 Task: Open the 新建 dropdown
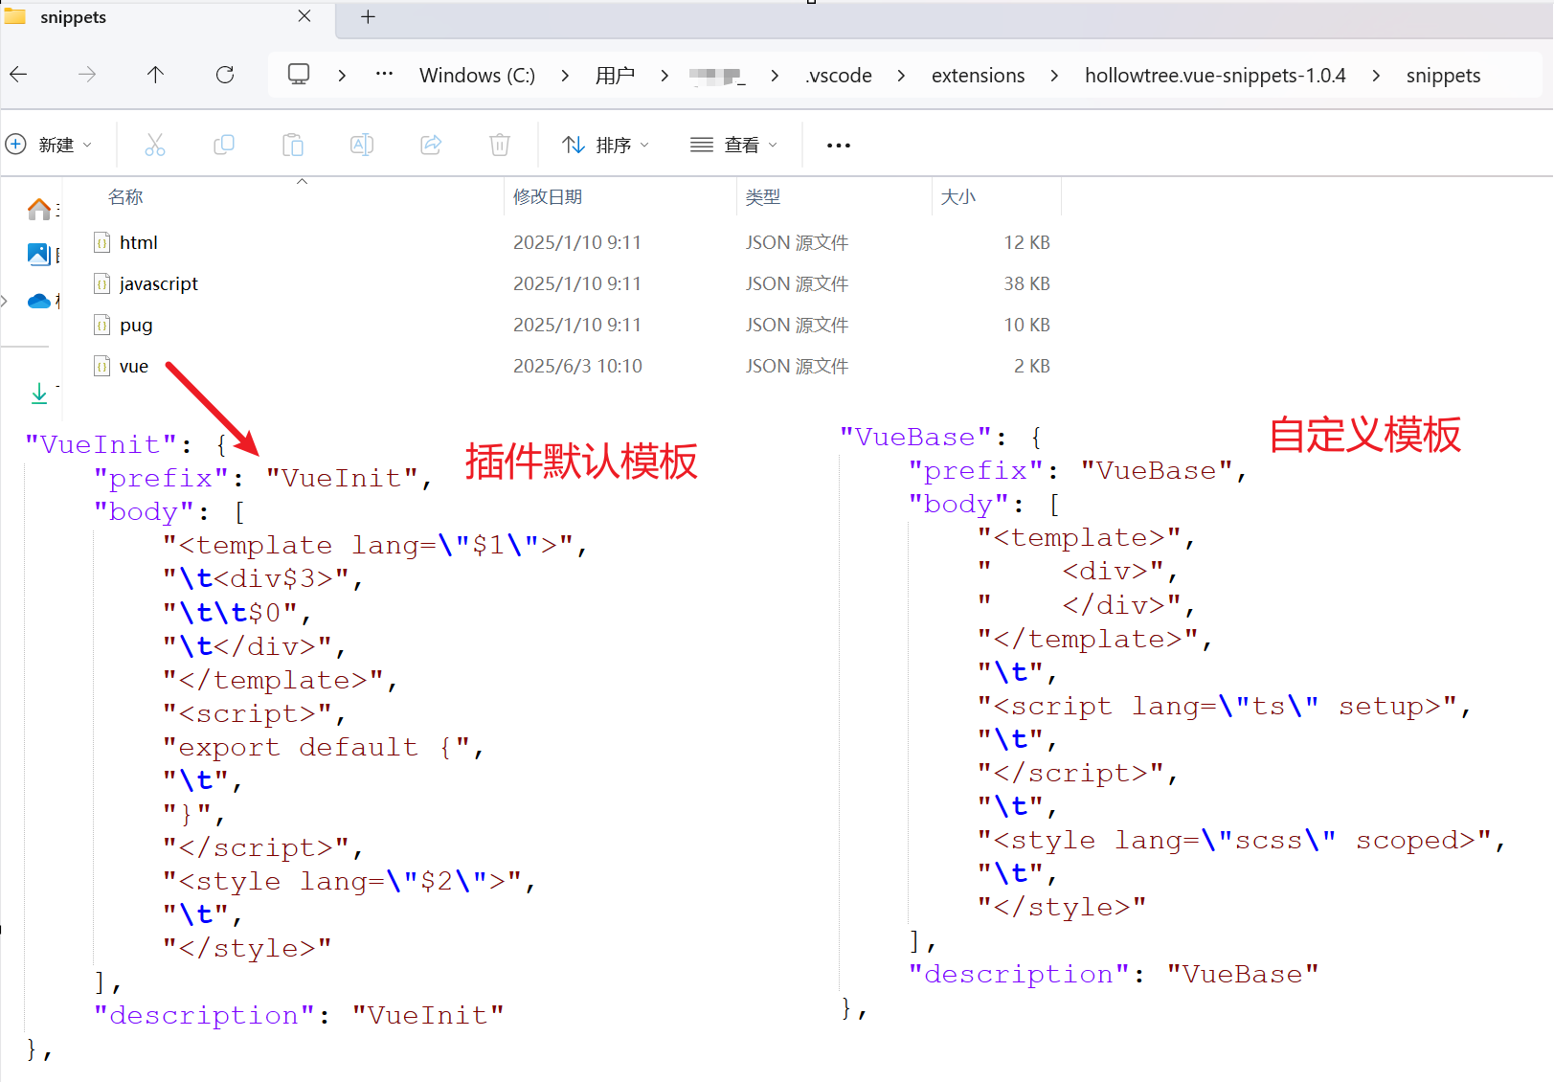[50, 145]
